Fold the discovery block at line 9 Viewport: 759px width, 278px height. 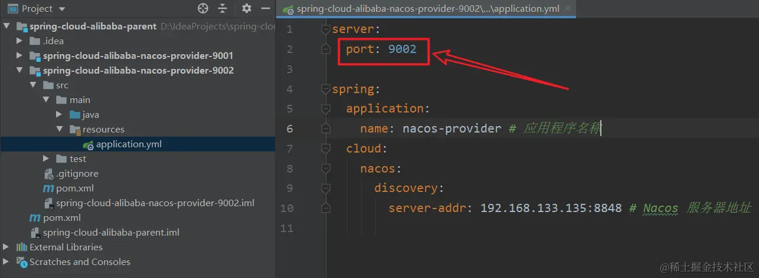[325, 188]
